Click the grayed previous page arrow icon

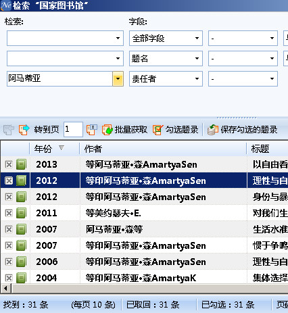[9, 130]
